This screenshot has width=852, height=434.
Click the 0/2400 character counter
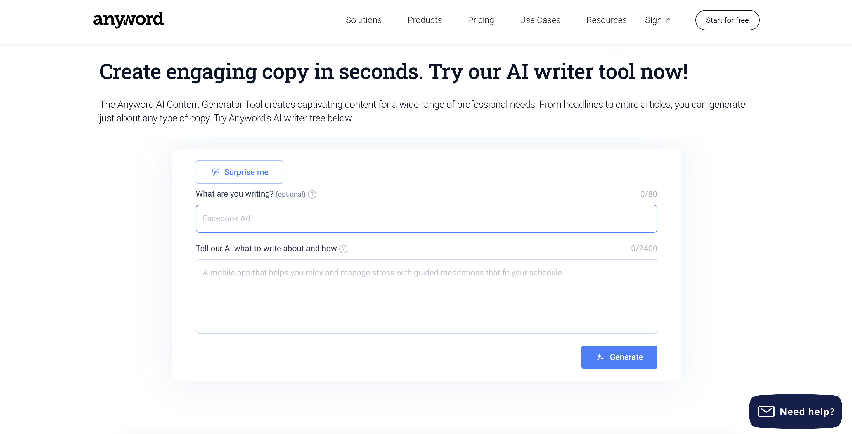644,248
